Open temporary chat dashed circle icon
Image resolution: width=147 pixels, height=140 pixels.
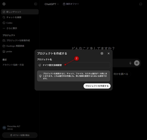coord(141,4)
